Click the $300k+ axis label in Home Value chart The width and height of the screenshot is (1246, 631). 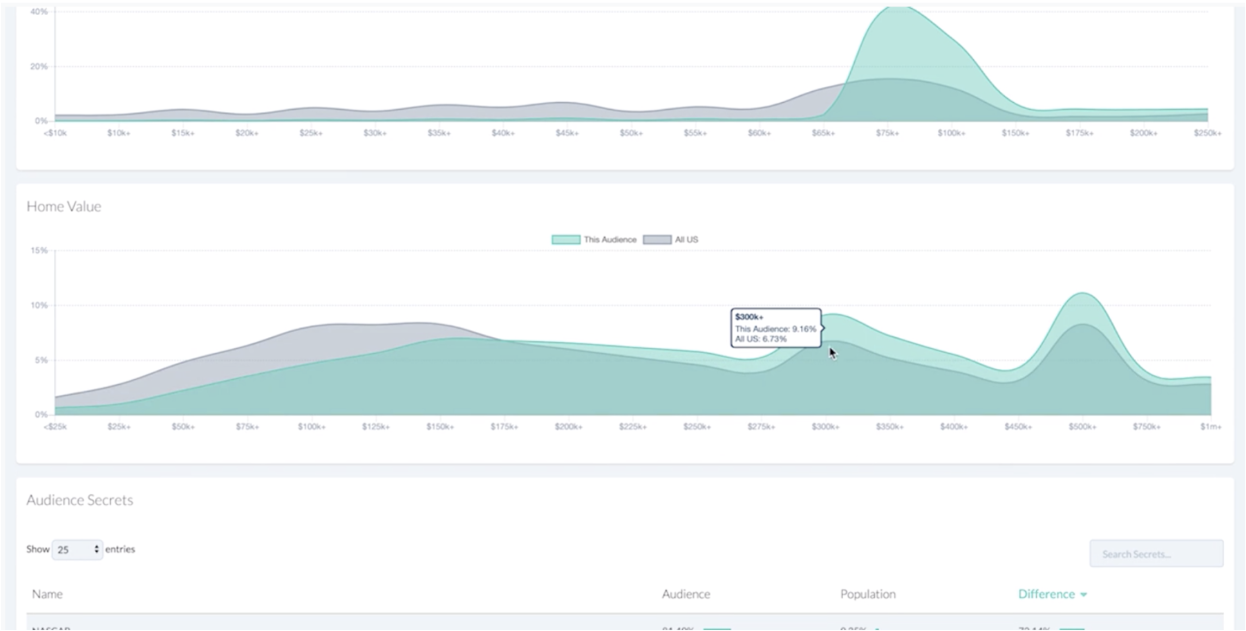[x=825, y=427]
